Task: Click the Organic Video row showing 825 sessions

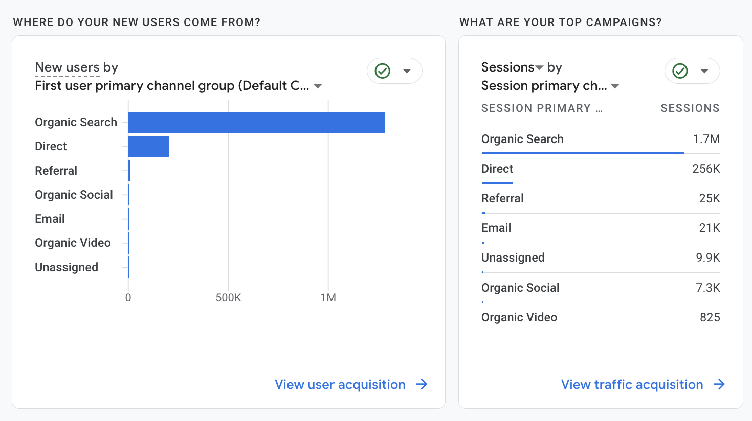Action: pos(601,317)
